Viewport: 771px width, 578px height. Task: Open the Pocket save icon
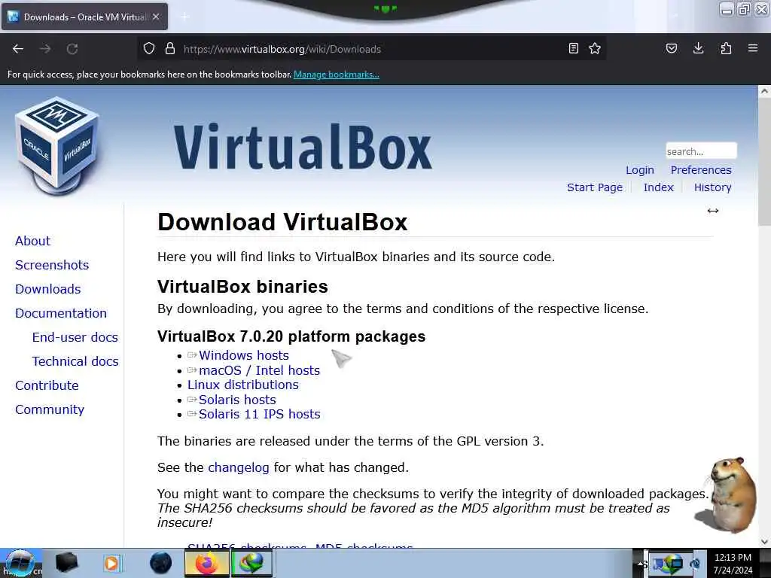click(x=671, y=48)
